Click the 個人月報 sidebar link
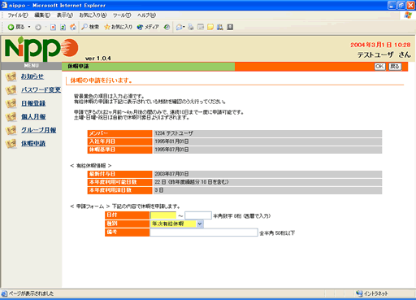 click(x=33, y=116)
